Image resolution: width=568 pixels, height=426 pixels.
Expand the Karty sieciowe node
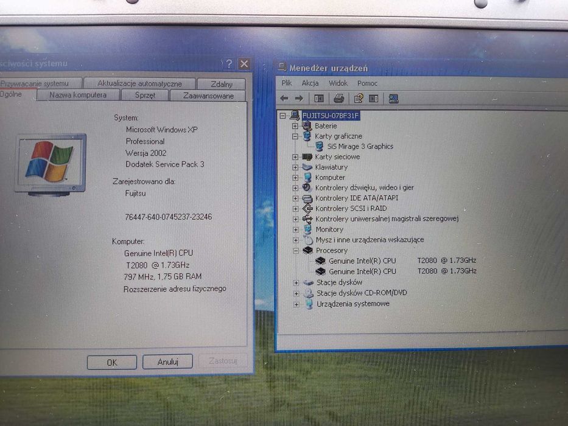[x=295, y=157]
